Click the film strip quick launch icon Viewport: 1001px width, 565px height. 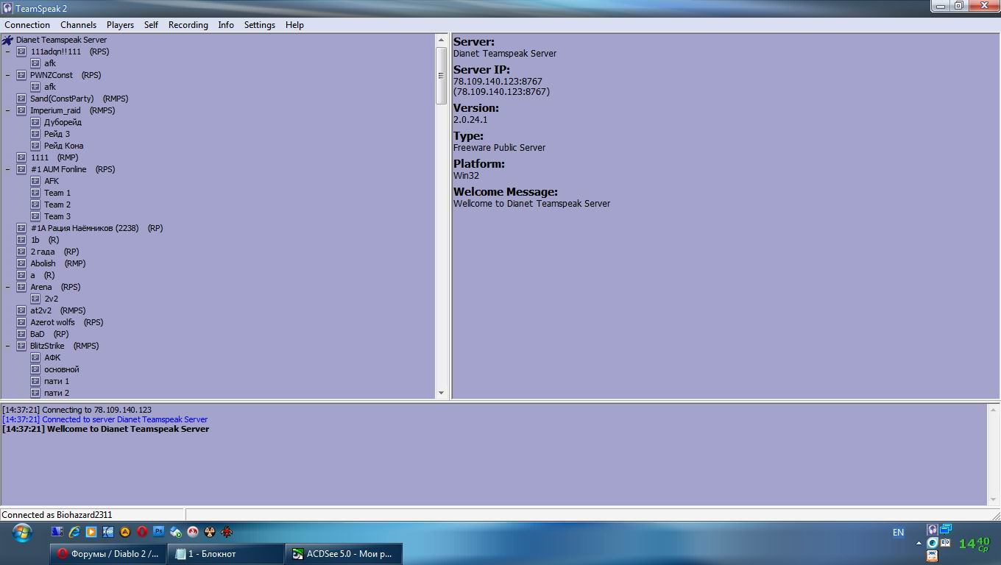[57, 532]
